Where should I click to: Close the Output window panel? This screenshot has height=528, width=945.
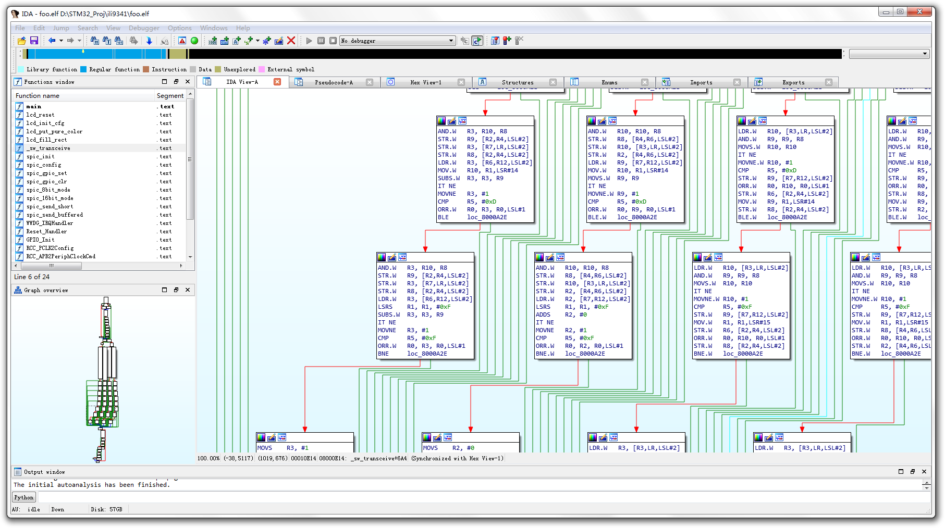click(924, 472)
